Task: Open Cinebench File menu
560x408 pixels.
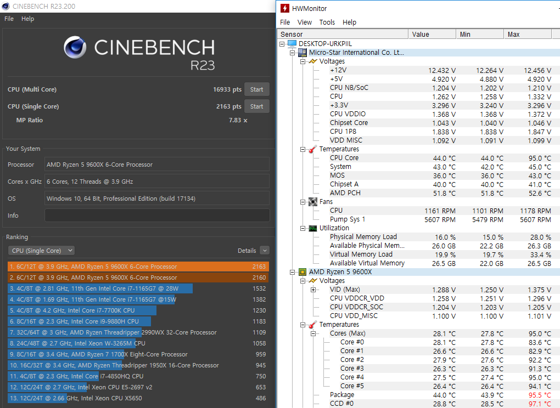Action: click(9, 19)
